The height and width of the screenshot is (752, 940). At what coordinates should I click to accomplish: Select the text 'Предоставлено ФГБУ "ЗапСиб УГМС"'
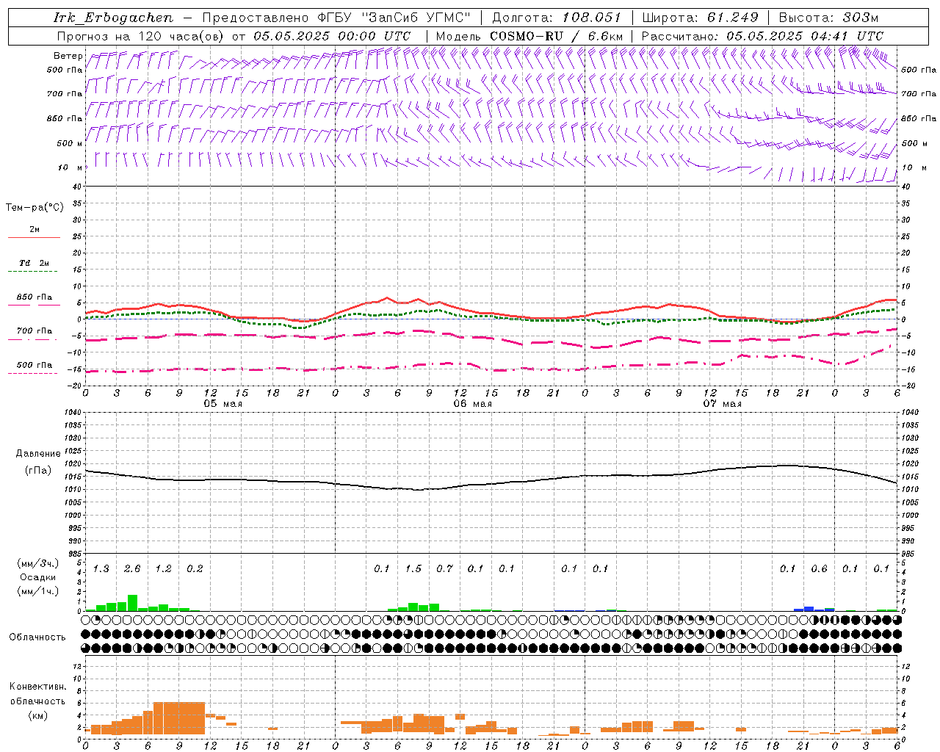click(x=336, y=18)
